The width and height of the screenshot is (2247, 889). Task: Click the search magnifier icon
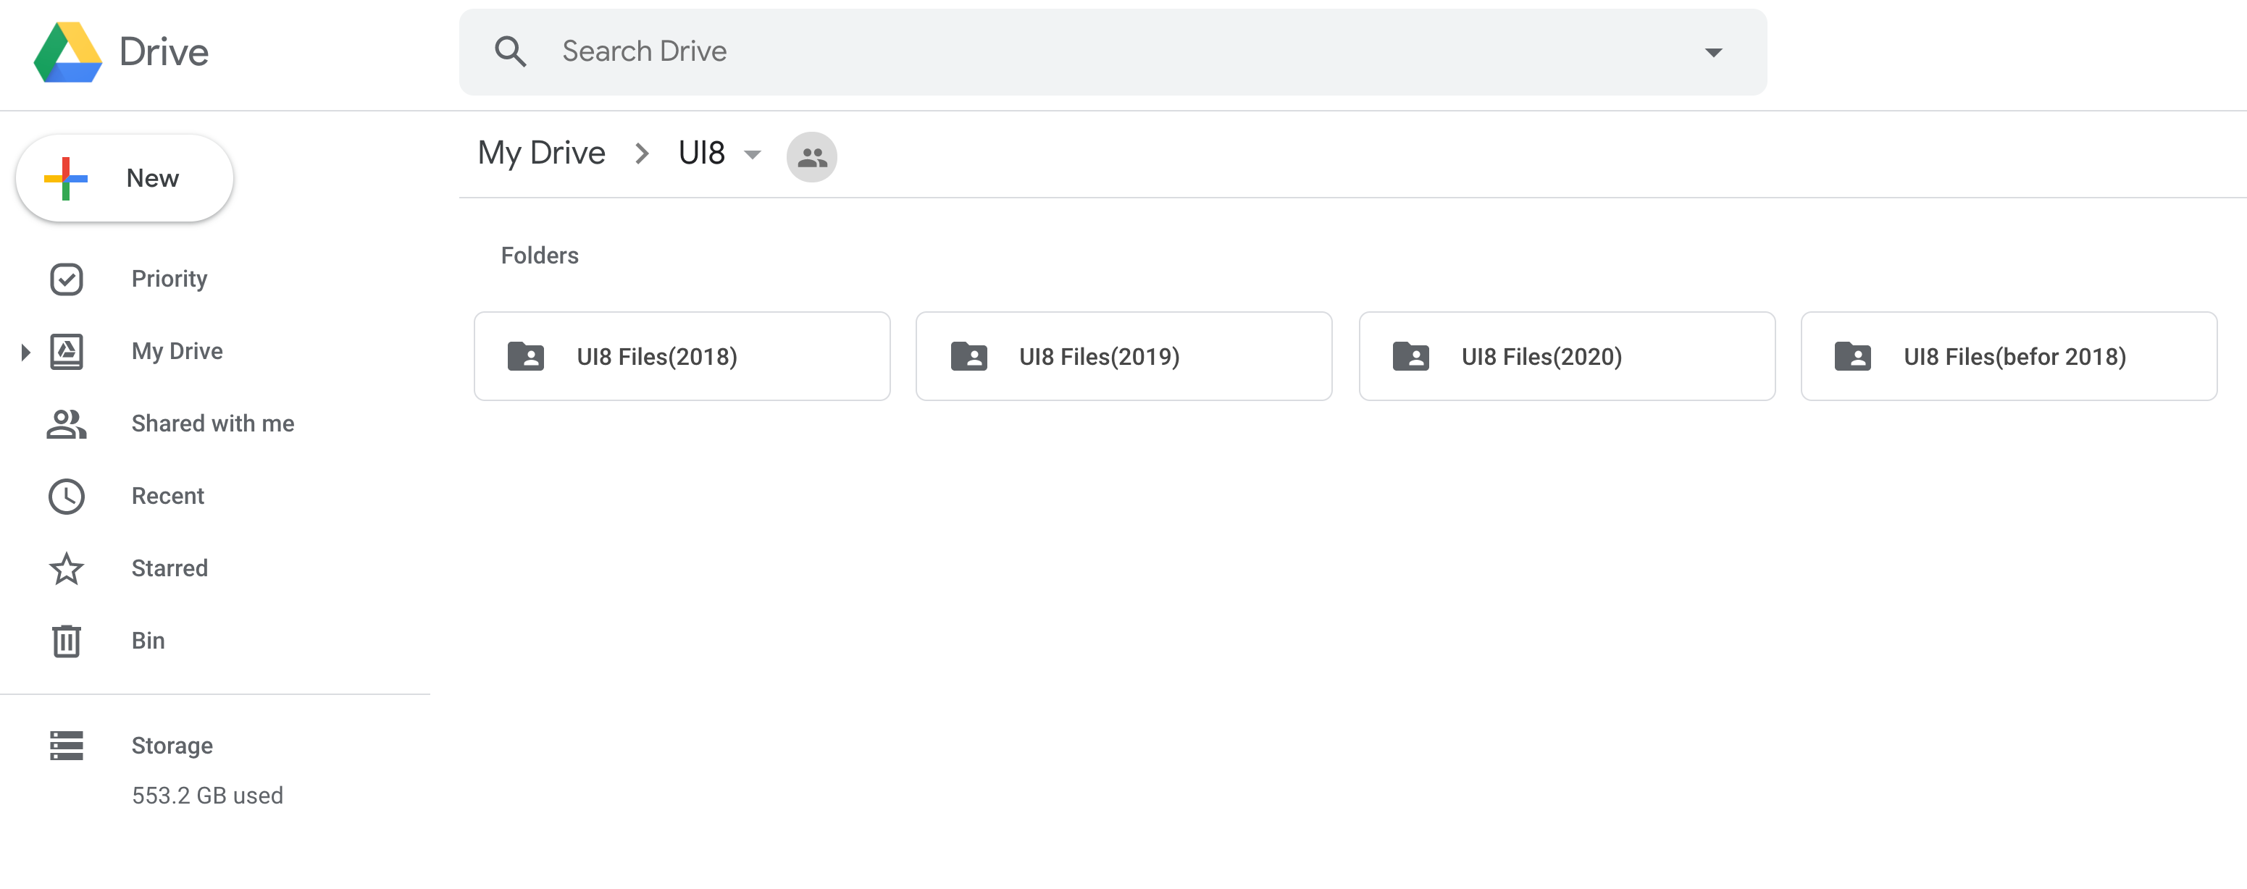[x=510, y=52]
